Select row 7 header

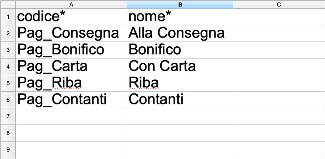[8, 116]
